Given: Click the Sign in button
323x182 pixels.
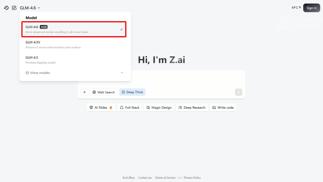Looking at the screenshot, I should click(x=312, y=8).
